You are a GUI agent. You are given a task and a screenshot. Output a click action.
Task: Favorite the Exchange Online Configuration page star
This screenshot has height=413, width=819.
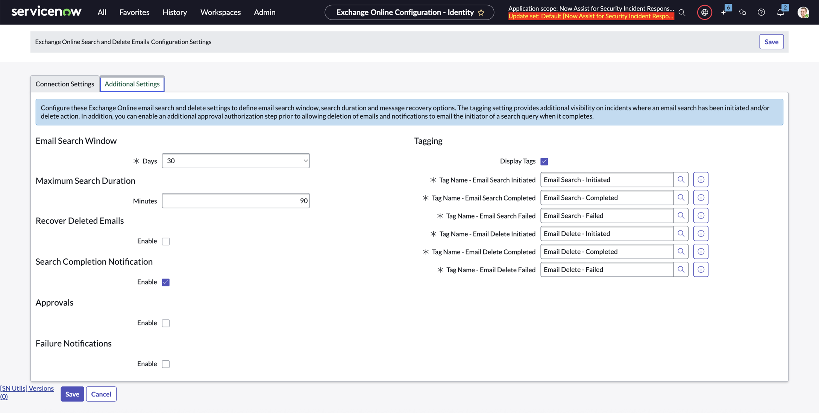coord(481,12)
